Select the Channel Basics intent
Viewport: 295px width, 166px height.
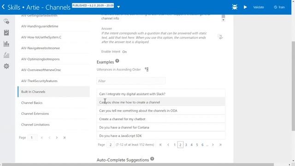coord(53,103)
